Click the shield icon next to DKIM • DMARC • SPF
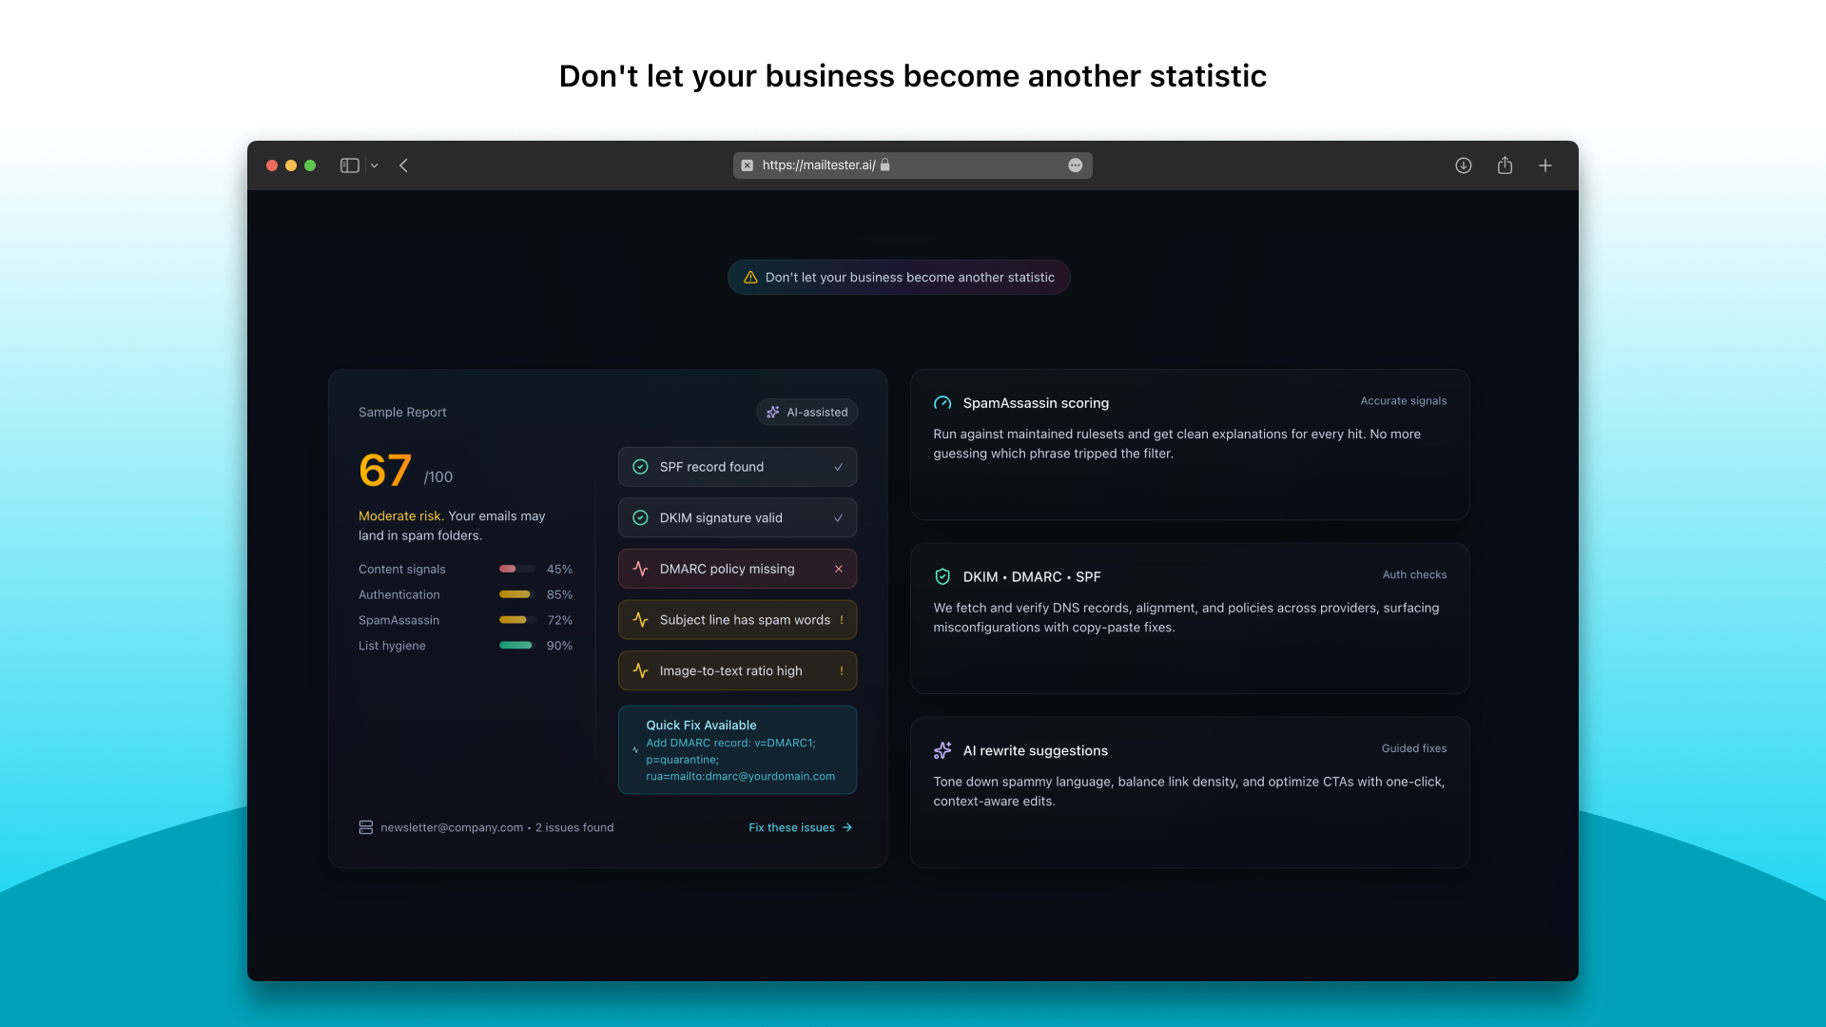 point(942,576)
